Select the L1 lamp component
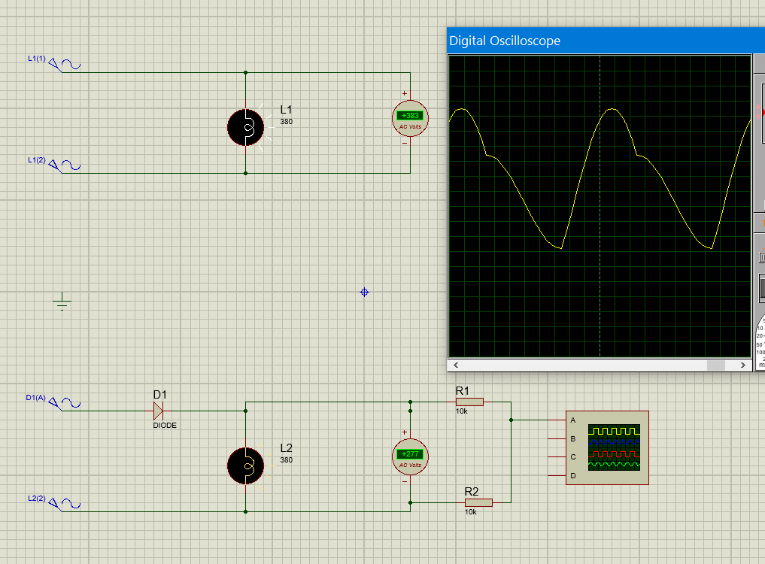The image size is (765, 564). 245,127
